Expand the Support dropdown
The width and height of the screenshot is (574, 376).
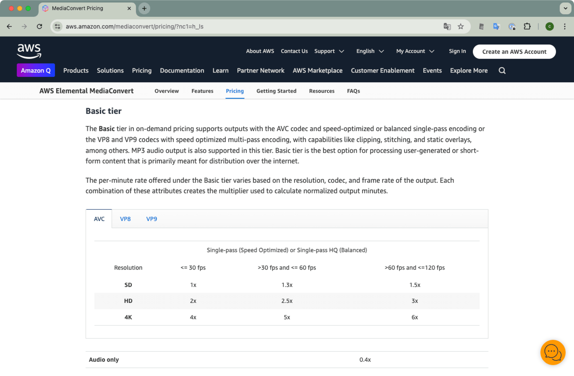[x=329, y=51]
